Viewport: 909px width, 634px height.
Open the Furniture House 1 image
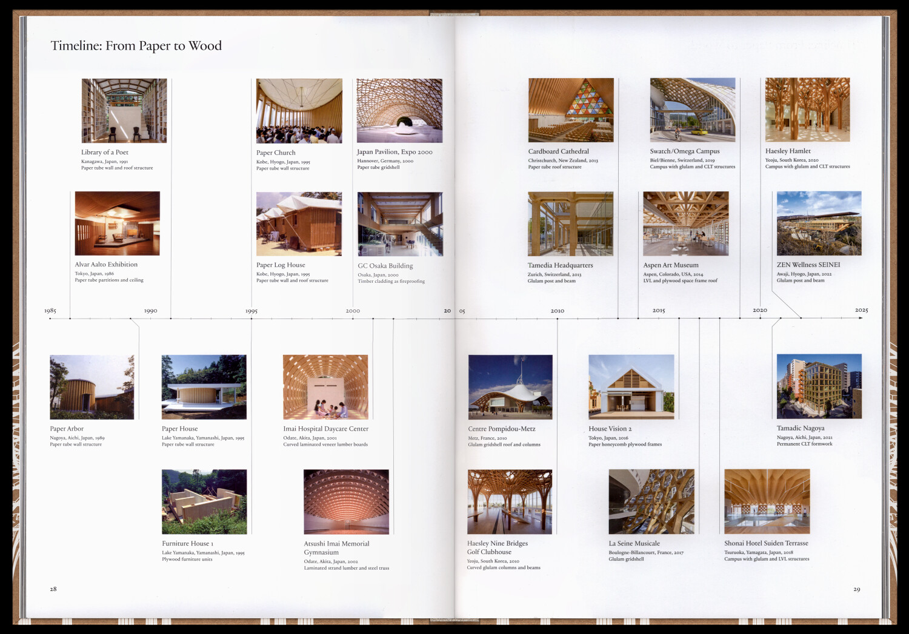(x=204, y=501)
